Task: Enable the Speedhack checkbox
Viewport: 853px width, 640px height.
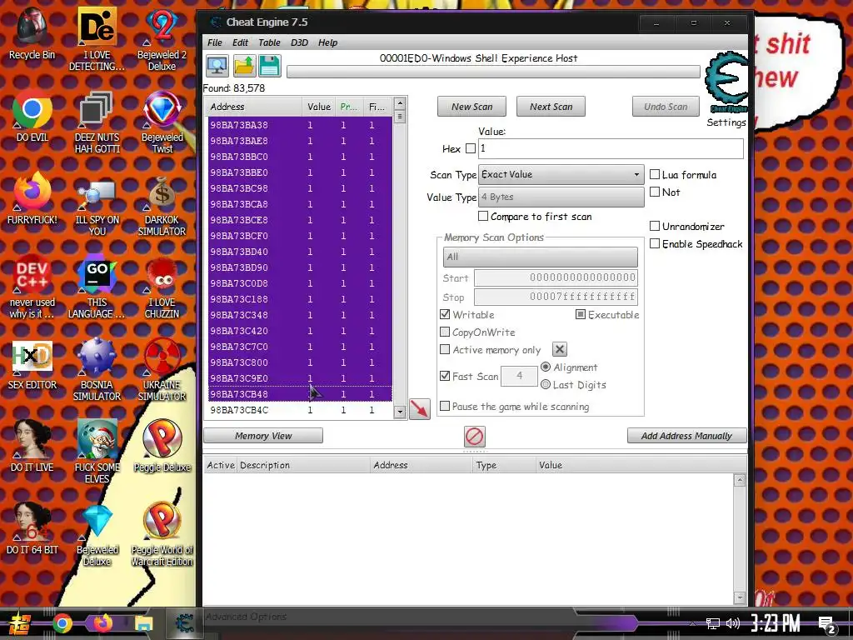Action: pos(655,243)
